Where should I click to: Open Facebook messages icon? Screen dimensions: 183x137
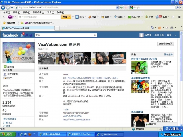27,35
